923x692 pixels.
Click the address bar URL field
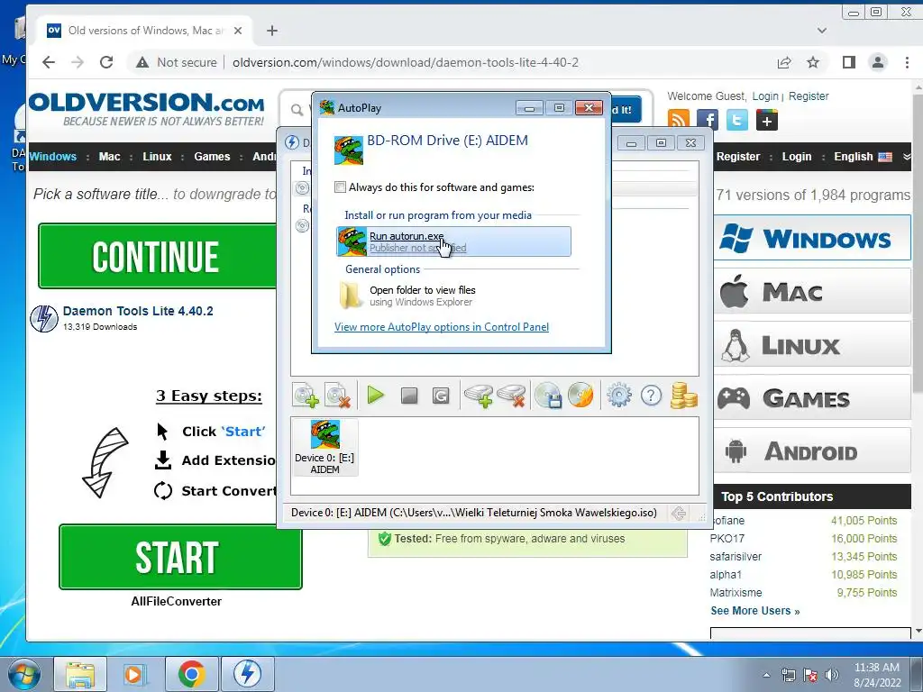pyautogui.click(x=405, y=62)
